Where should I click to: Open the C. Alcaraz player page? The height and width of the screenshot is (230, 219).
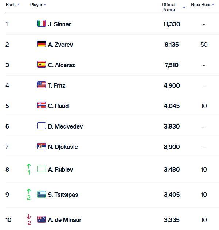coord(61,65)
